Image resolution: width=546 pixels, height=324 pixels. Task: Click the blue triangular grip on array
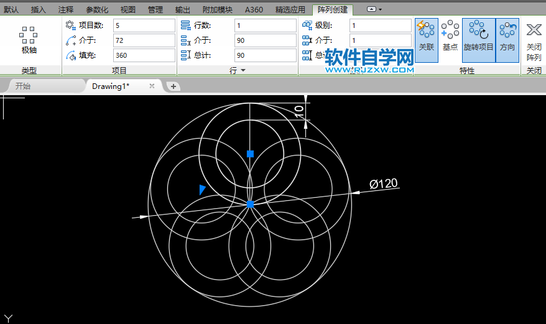pos(202,190)
